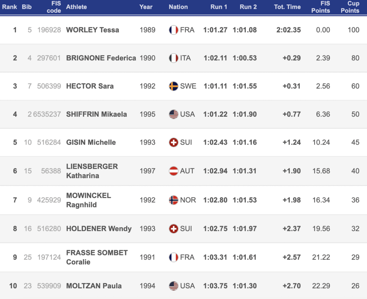Click FIS code 6535237 in Shiffrin's row
The width and height of the screenshot is (367, 299).
[48, 114]
